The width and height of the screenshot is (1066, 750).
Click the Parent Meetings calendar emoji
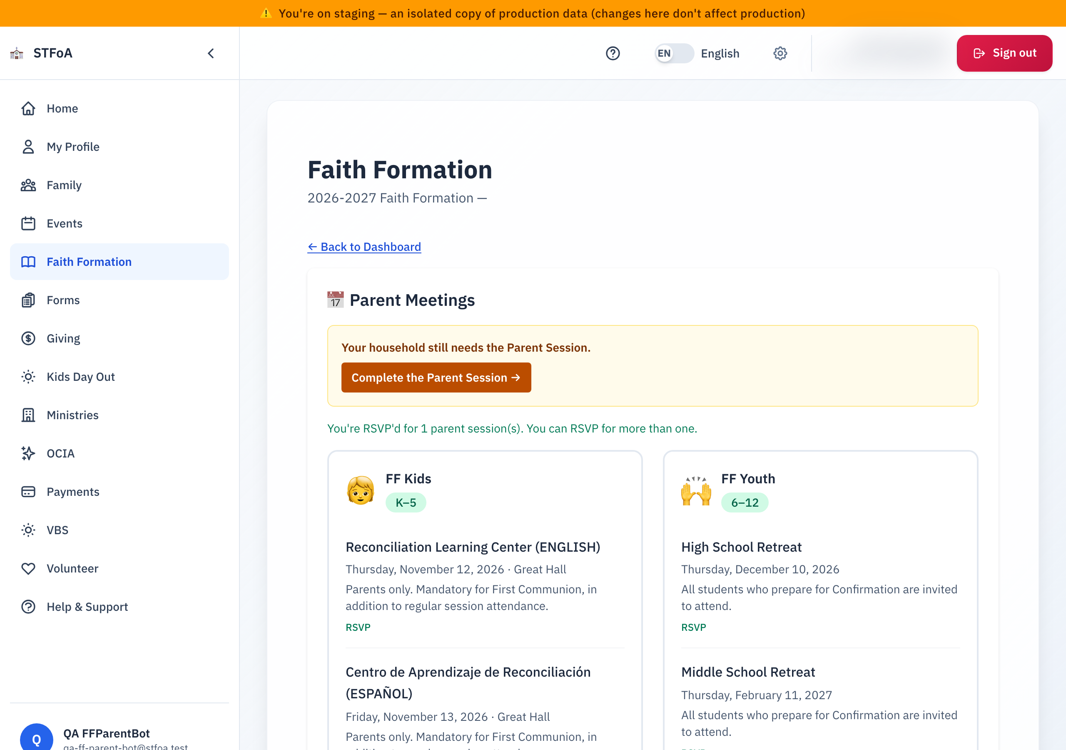pos(335,300)
